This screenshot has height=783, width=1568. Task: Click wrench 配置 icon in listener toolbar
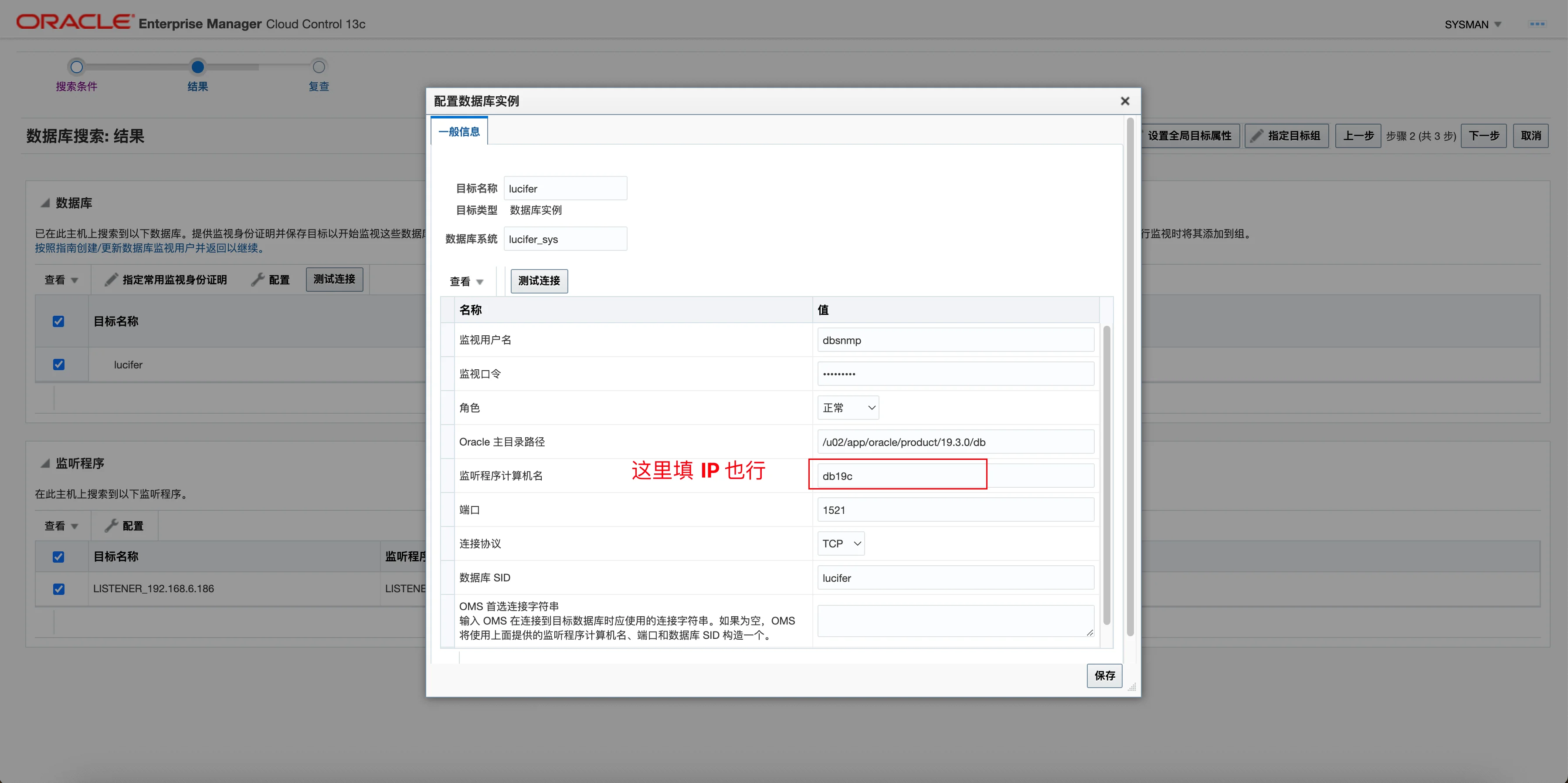coord(111,526)
